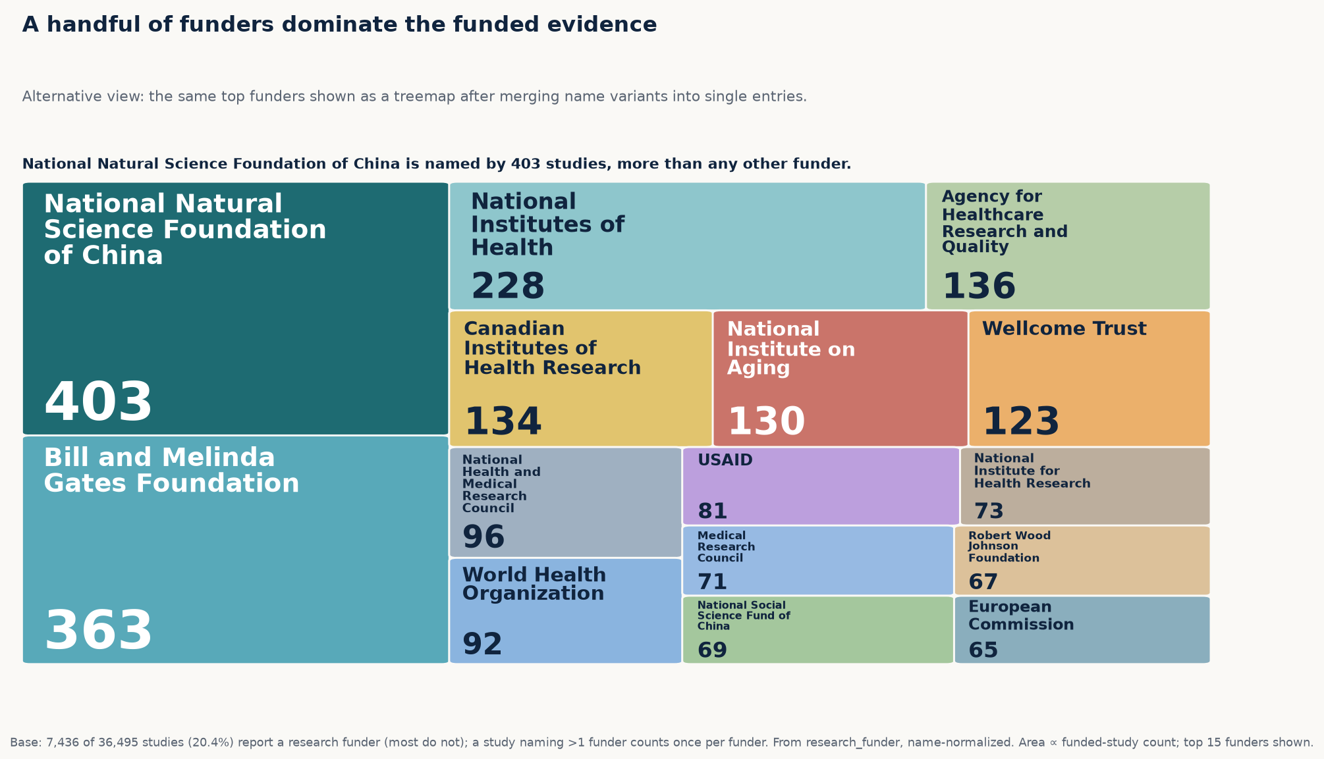Click the value 96 in the treemap

coord(483,537)
